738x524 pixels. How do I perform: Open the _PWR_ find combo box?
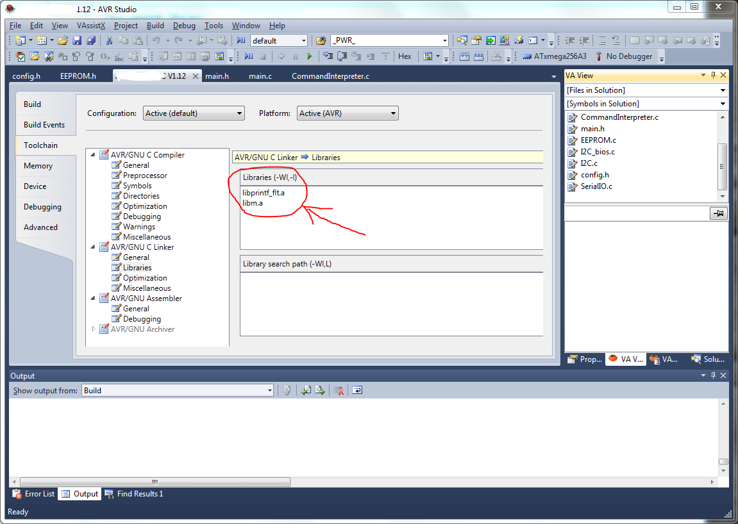390,40
